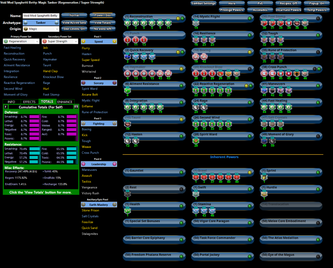Viewport: 333px width, 268px height.
Task: Switch Slot Levels On button off
Action: [x=74, y=29]
